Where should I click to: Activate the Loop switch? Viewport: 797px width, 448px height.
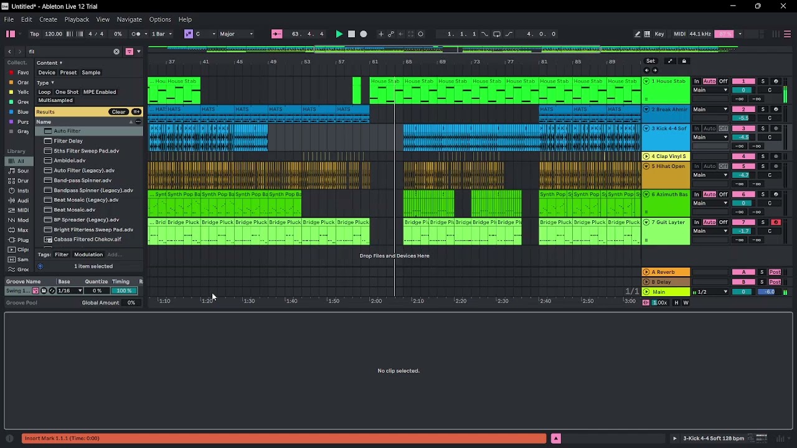pyautogui.click(x=497, y=34)
